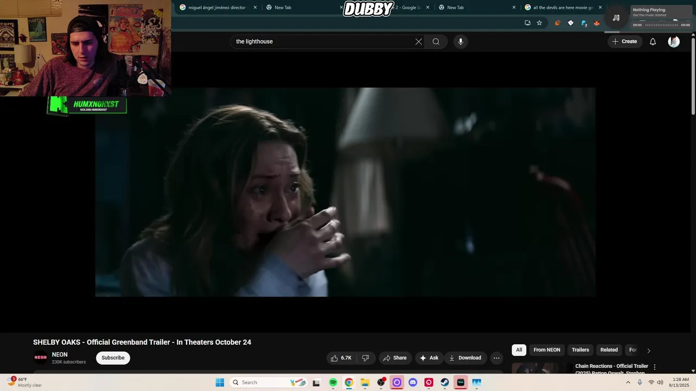The height and width of the screenshot is (391, 696).
Task: Start voice search with the microphone icon
Action: (x=461, y=42)
